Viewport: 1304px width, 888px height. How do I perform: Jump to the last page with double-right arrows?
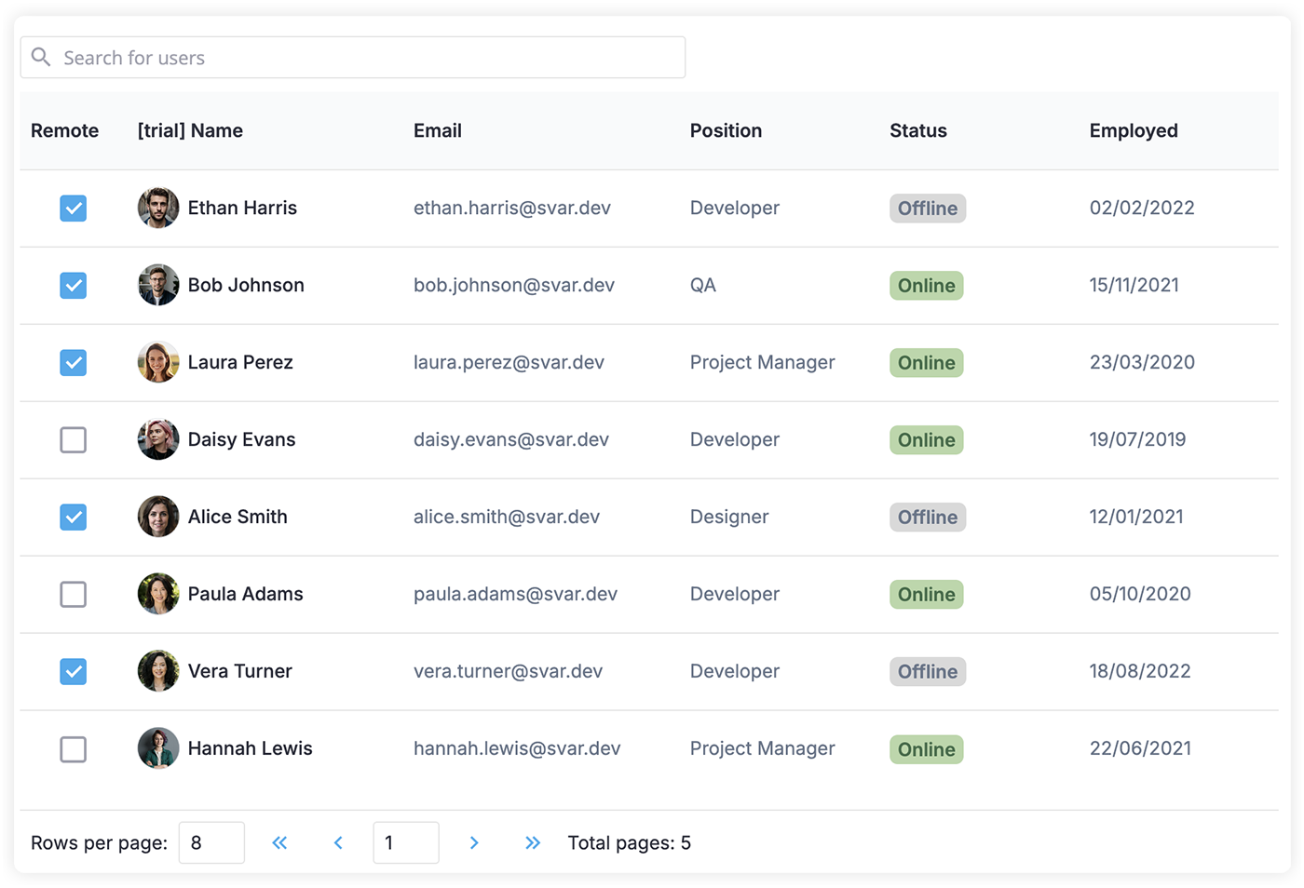tap(533, 842)
